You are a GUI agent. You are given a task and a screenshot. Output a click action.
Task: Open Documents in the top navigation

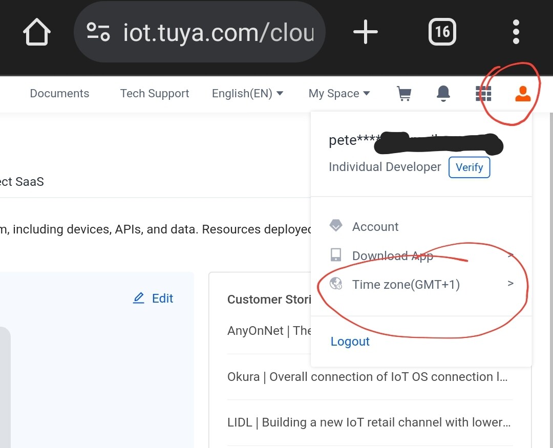[59, 93]
